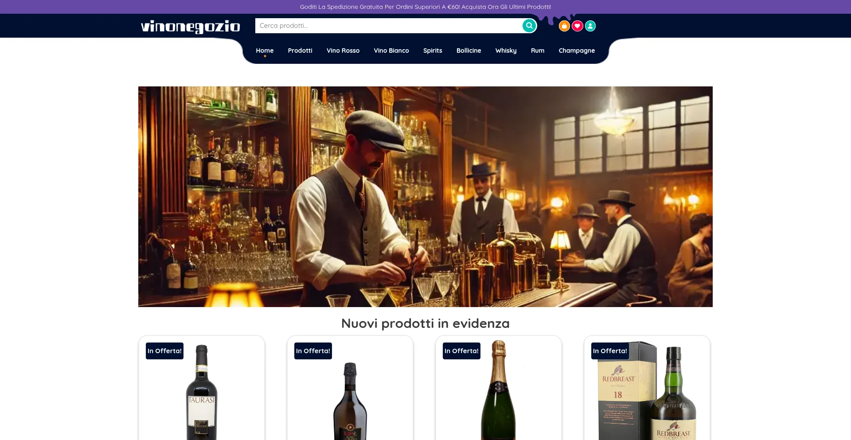This screenshot has height=440, width=851.
Task: Browse the Bollicine category
Action: 468,50
